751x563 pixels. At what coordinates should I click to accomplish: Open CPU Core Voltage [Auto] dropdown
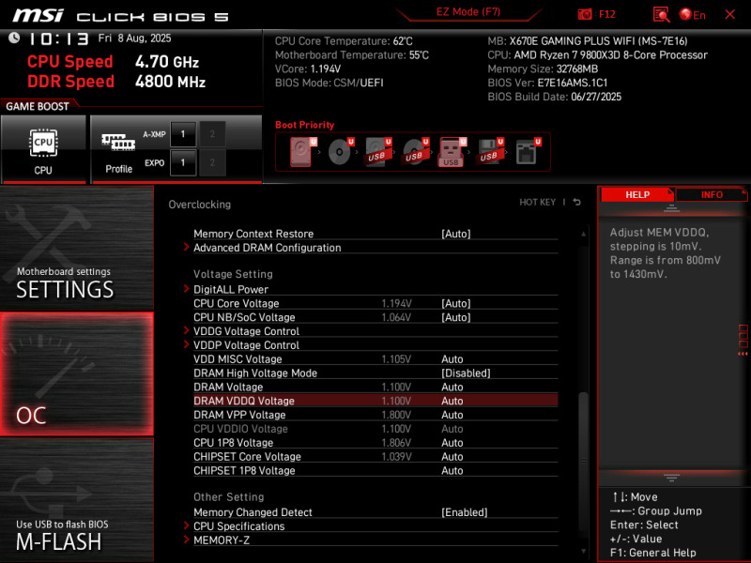[x=455, y=303]
